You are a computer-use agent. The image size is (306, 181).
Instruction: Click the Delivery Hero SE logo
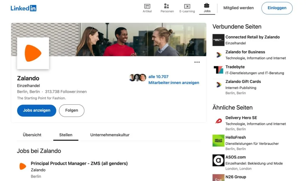pyautogui.click(x=218, y=121)
